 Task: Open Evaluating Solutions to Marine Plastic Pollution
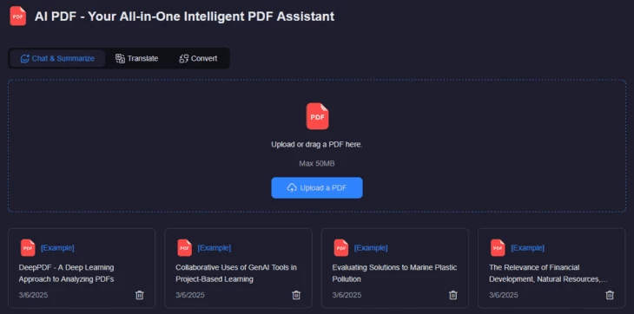pos(394,273)
